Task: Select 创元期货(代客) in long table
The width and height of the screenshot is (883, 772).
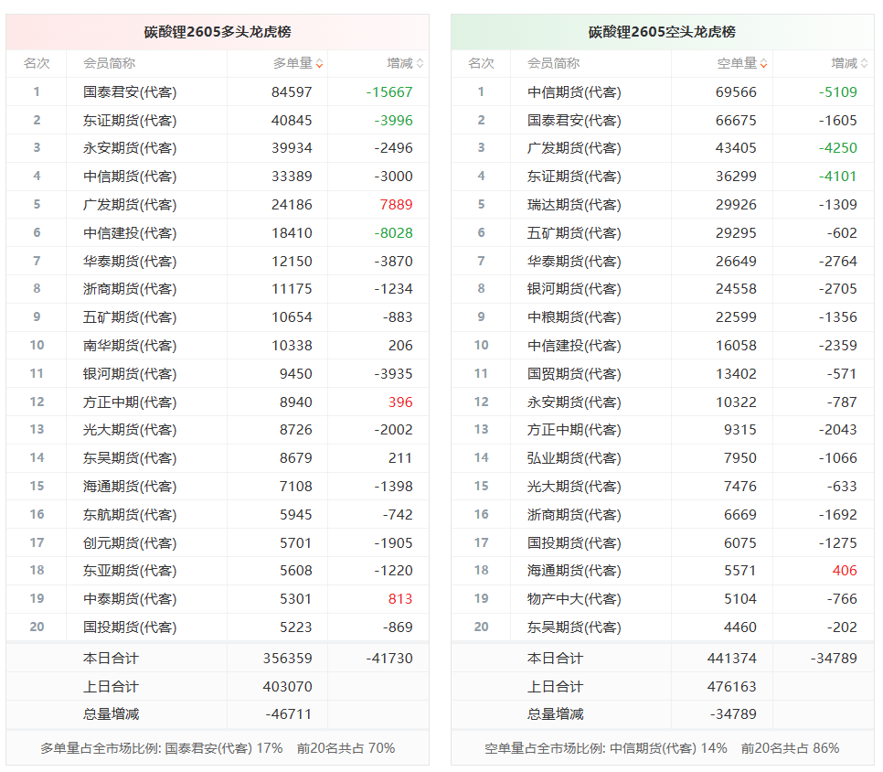Action: coord(130,542)
